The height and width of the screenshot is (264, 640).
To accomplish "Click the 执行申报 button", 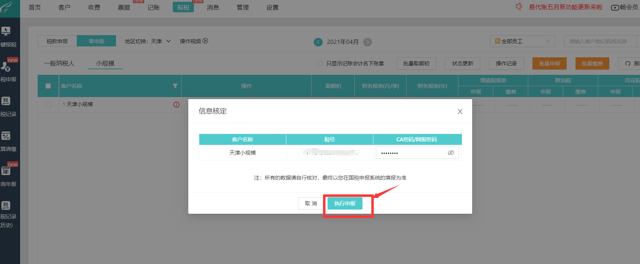I will pyautogui.click(x=345, y=204).
